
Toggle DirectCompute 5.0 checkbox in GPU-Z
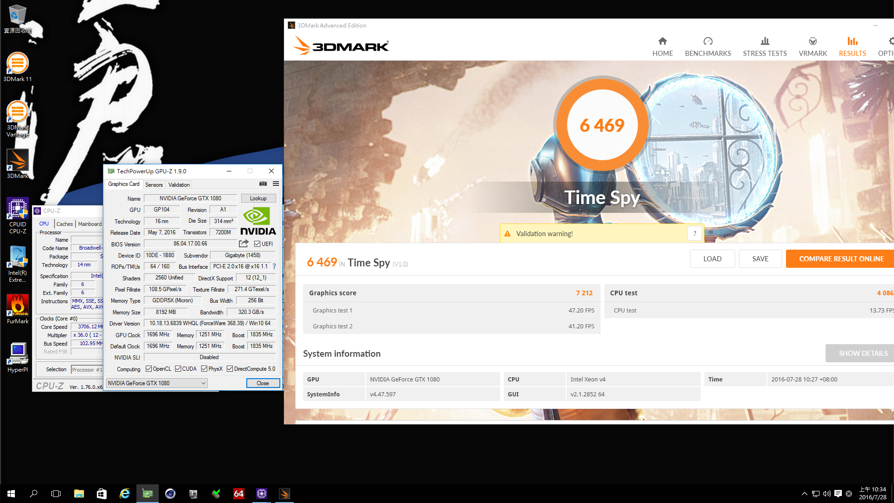click(x=230, y=369)
